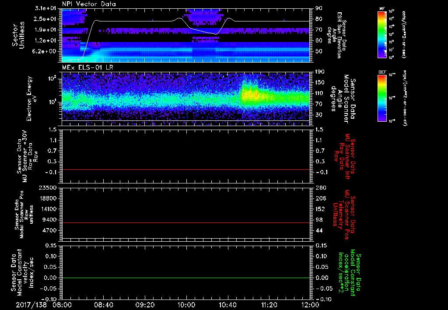The width and height of the screenshot is (448, 310).
Task: Click the "9400" scanner position tick
Action: [x=50, y=220]
